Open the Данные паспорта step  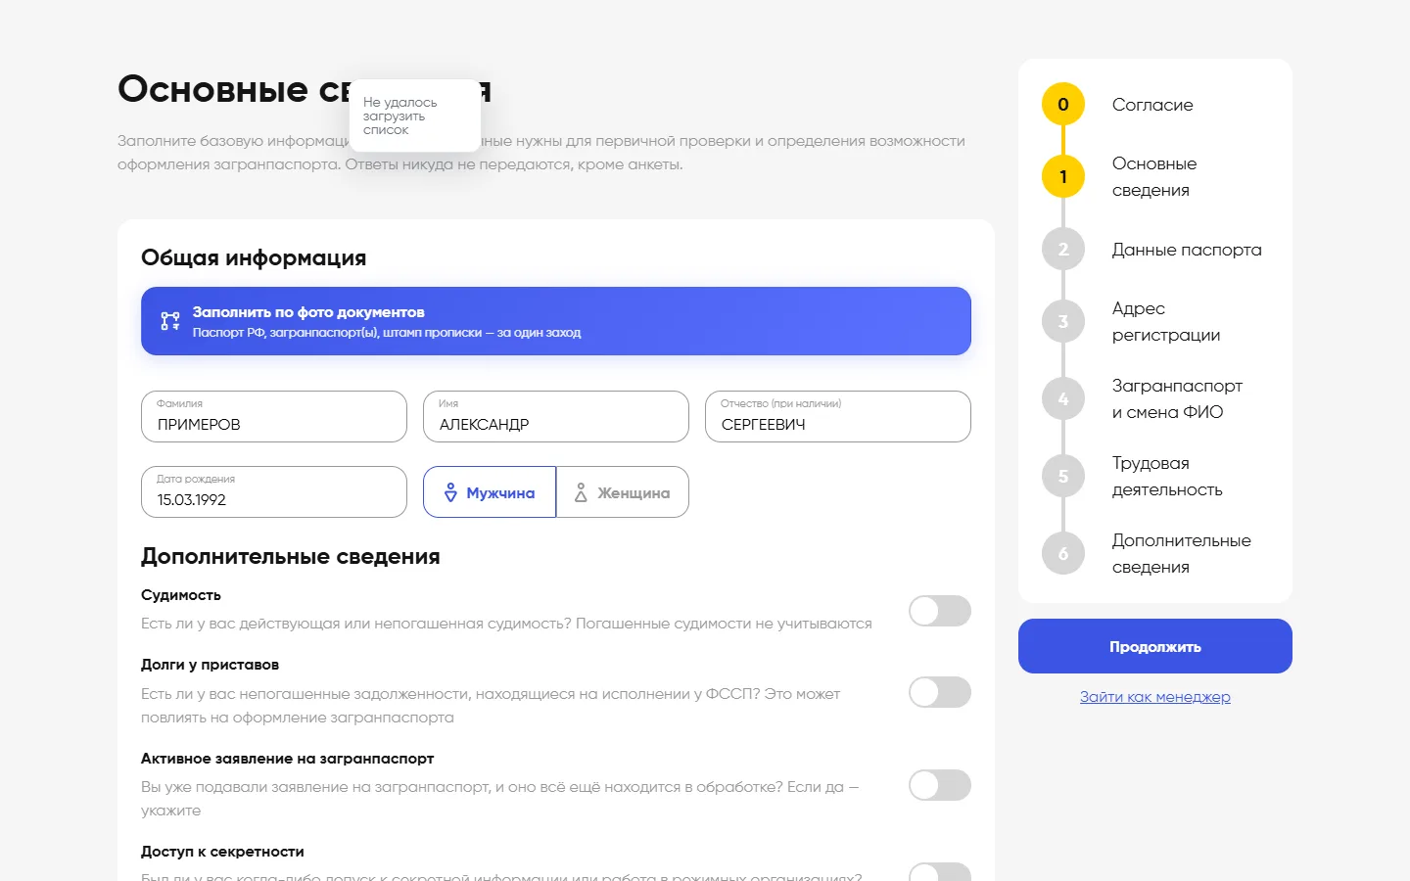point(1187,250)
